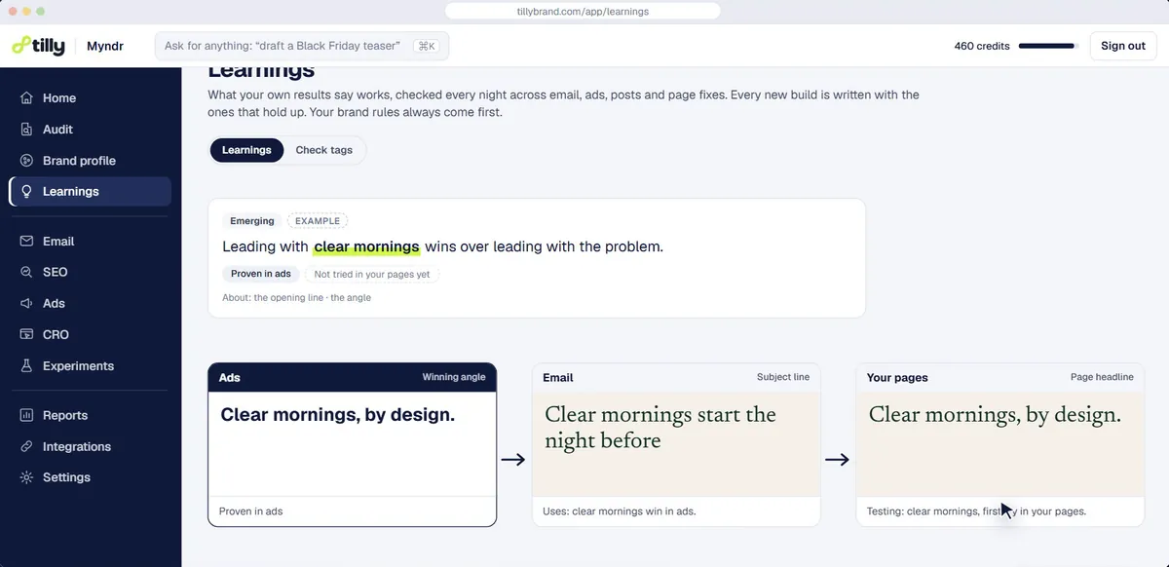Click the macOS green maximize button
1169x567 pixels.
pos(41,12)
